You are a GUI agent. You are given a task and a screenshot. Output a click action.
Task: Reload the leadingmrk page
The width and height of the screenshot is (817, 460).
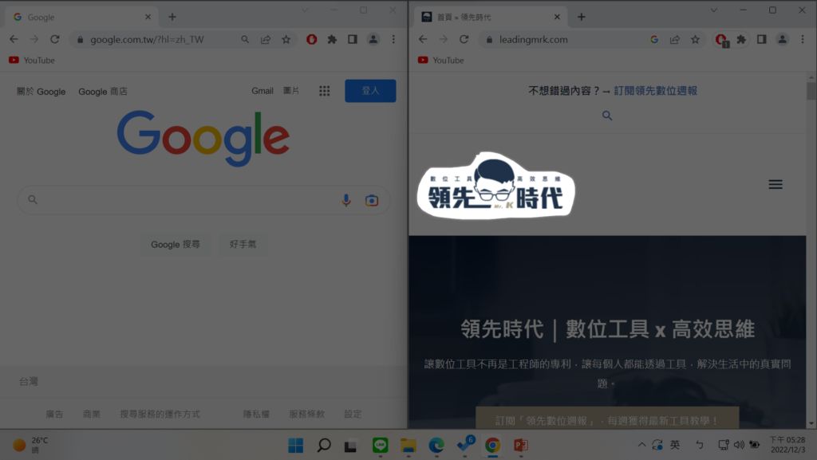(x=464, y=39)
